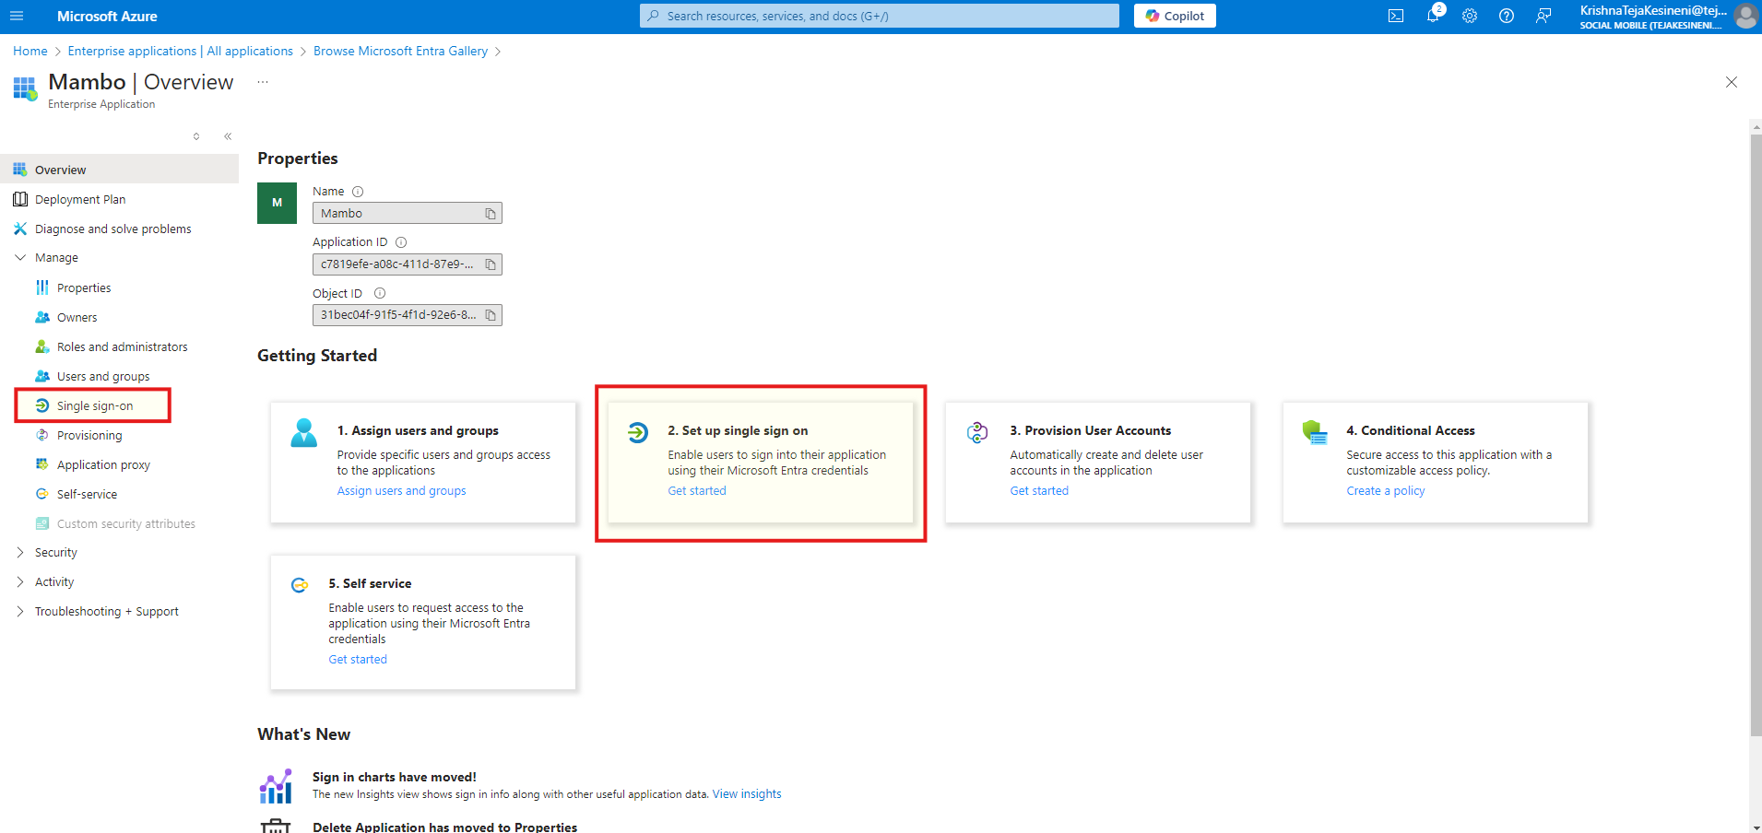
Task: Open Single sign-on in sidebar
Action: pyautogui.click(x=94, y=406)
